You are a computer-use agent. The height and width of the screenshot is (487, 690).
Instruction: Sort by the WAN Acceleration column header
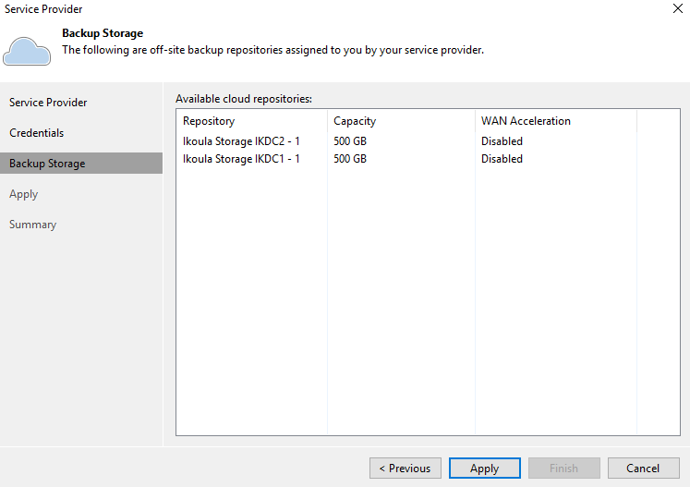pyautogui.click(x=556, y=121)
